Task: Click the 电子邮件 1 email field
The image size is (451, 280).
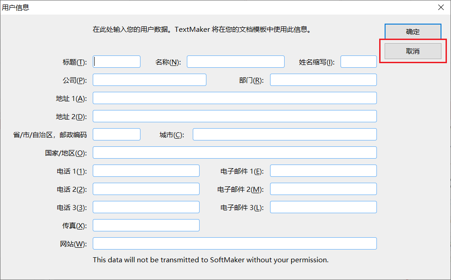Action: point(323,170)
